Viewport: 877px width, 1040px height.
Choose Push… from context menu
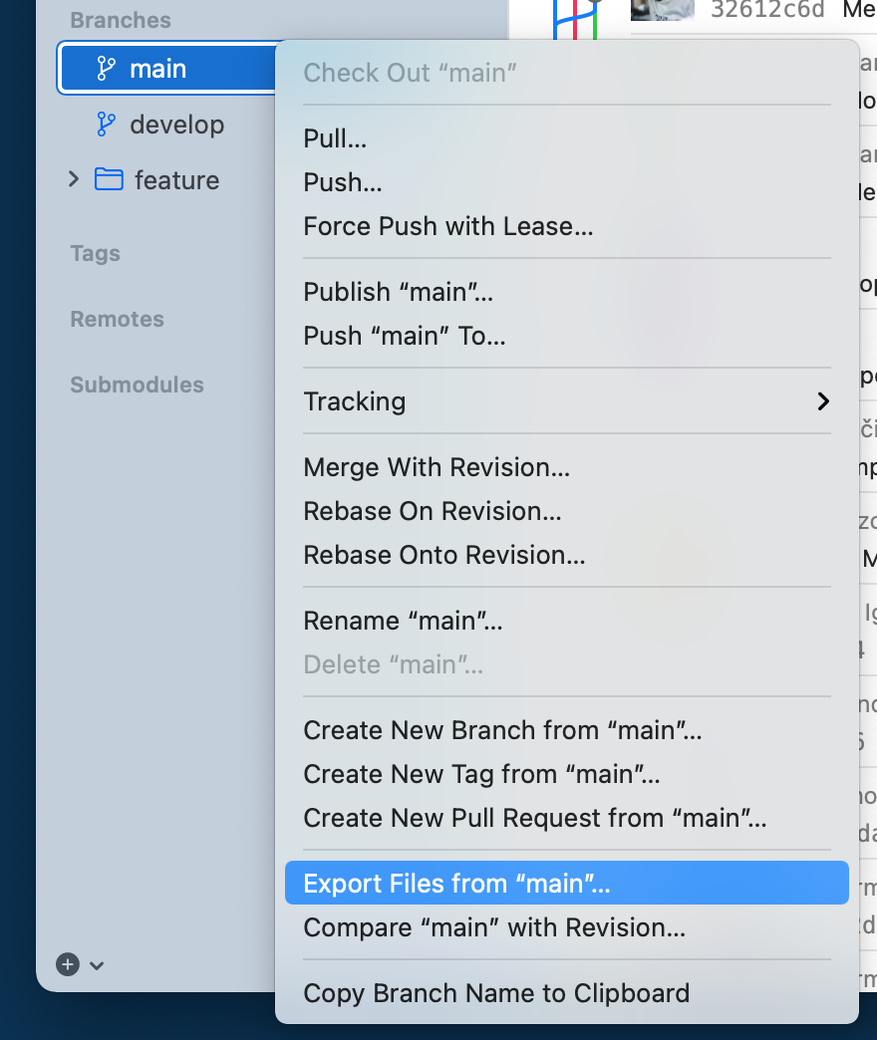tap(343, 182)
